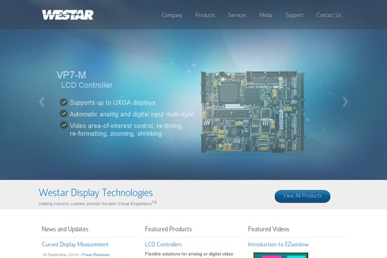Click the View All Products button
The image size is (387, 258).
tap(303, 196)
